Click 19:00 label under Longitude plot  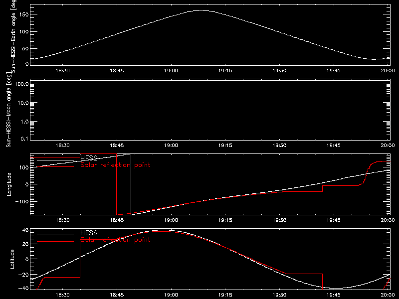(x=171, y=220)
